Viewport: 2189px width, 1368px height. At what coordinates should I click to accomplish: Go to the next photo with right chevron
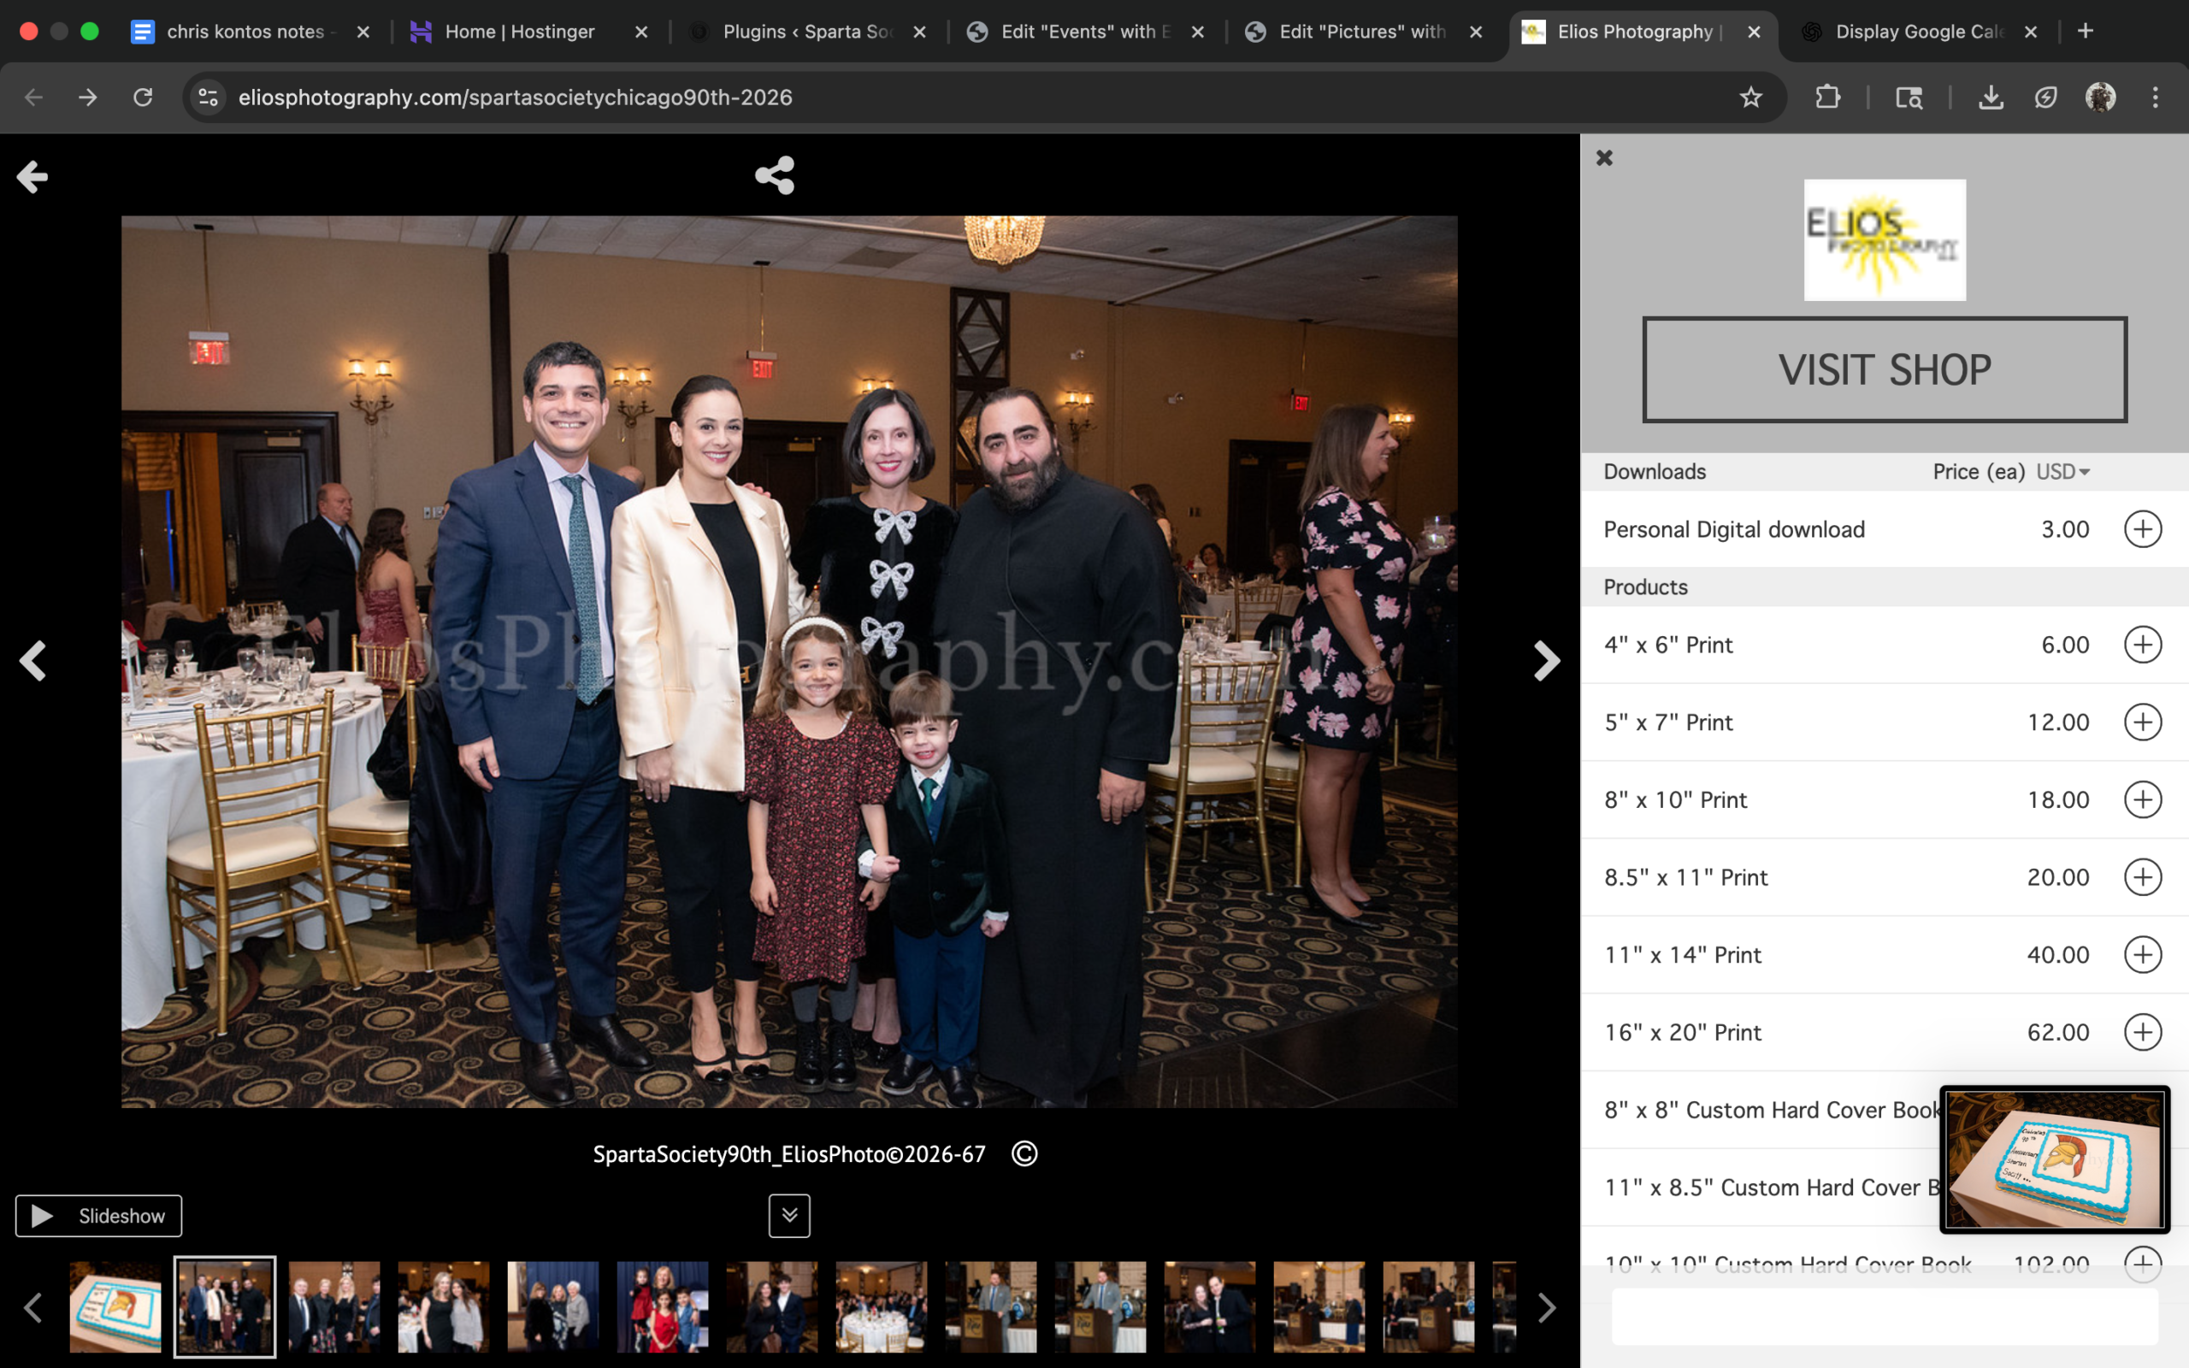[x=1546, y=660]
